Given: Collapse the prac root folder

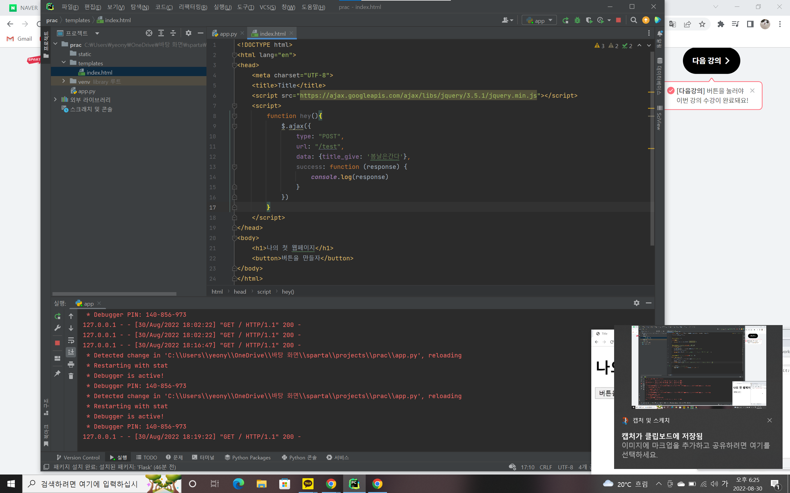Looking at the screenshot, I should (56, 44).
